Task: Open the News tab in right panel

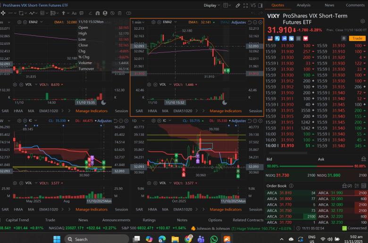Action: (329, 5)
